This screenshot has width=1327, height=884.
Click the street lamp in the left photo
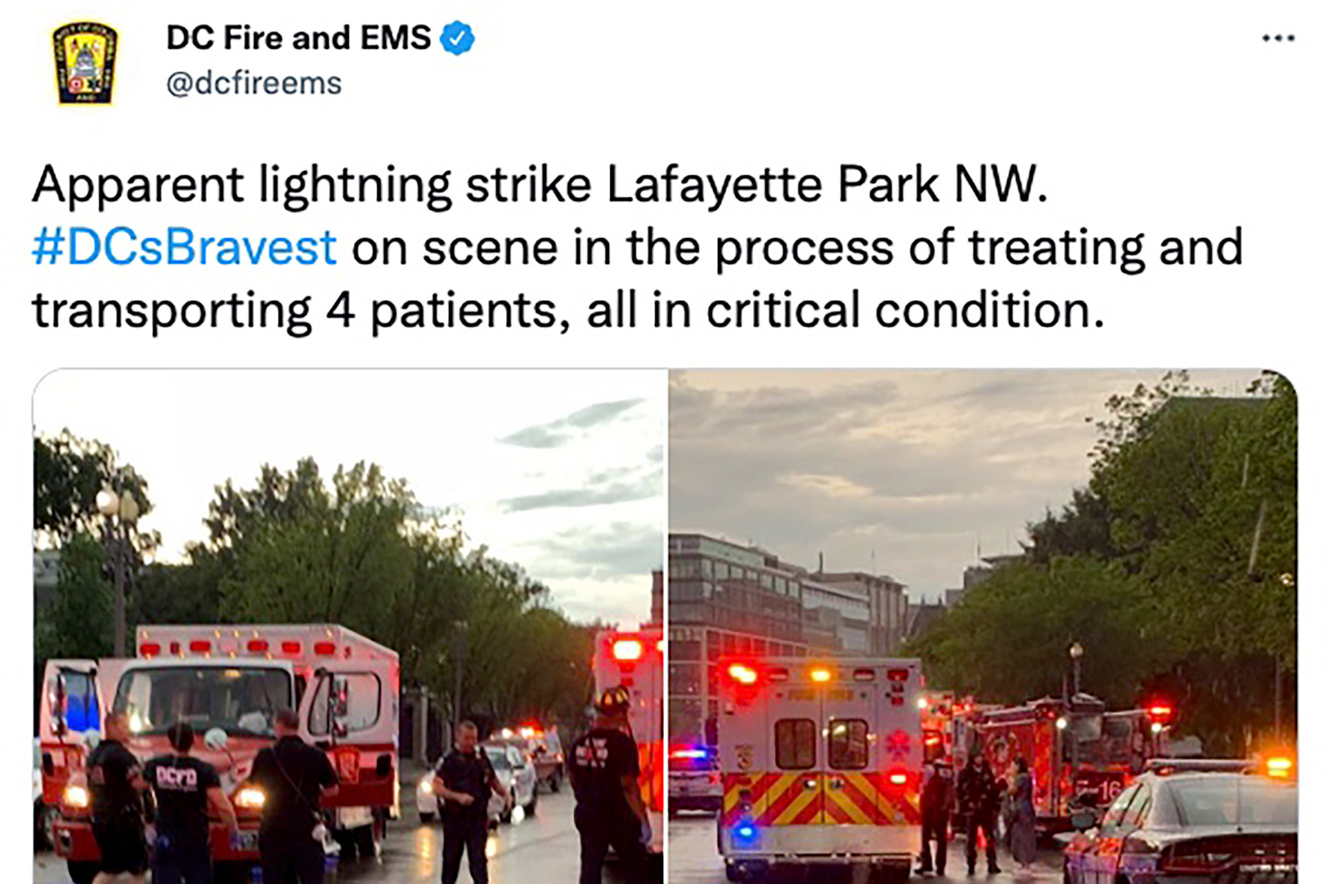[118, 564]
